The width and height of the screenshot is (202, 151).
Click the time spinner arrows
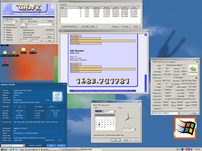coord(135,129)
